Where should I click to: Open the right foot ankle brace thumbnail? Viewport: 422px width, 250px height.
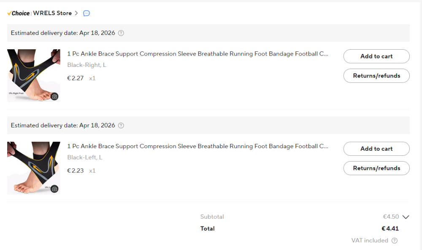(x=34, y=75)
